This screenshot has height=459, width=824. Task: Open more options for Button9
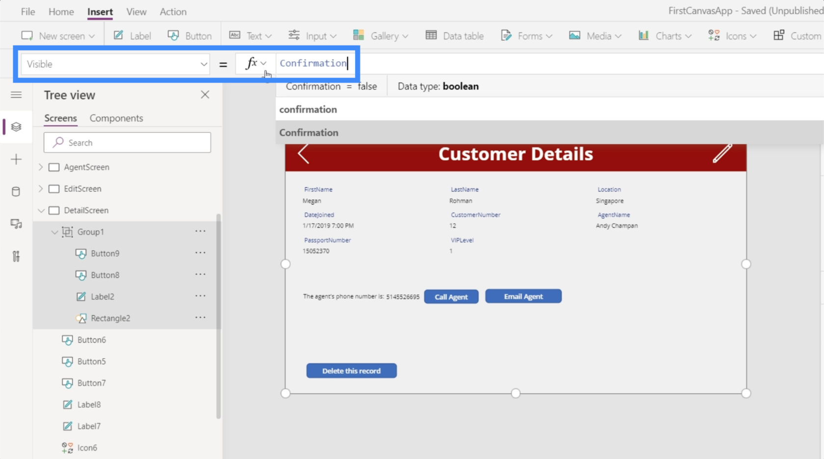(200, 253)
